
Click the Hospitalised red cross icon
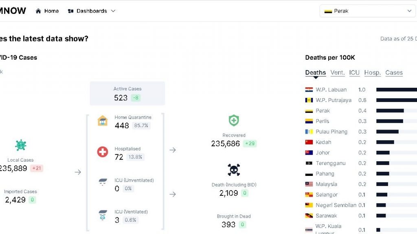point(103,152)
